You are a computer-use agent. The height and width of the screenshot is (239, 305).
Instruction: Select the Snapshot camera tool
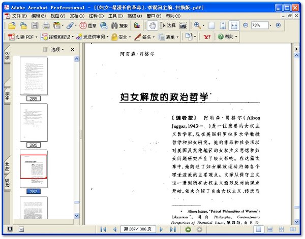pos(183,25)
